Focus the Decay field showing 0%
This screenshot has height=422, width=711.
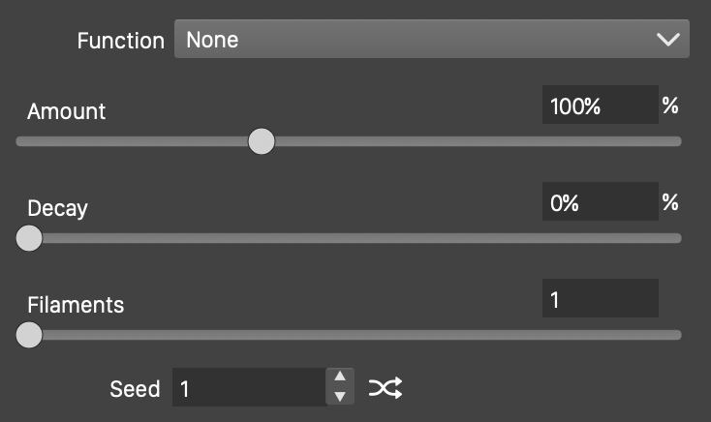[x=599, y=202]
